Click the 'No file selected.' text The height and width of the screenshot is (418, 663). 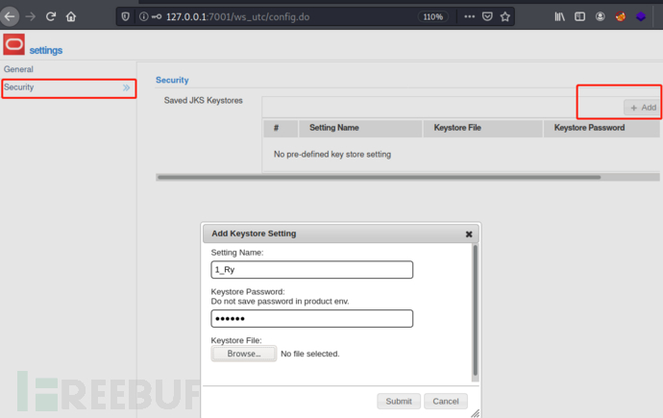310,354
